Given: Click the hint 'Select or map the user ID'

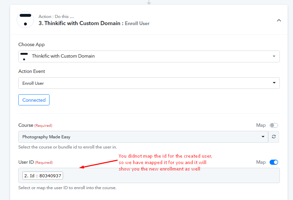Looking at the screenshot, I should 67,188.
